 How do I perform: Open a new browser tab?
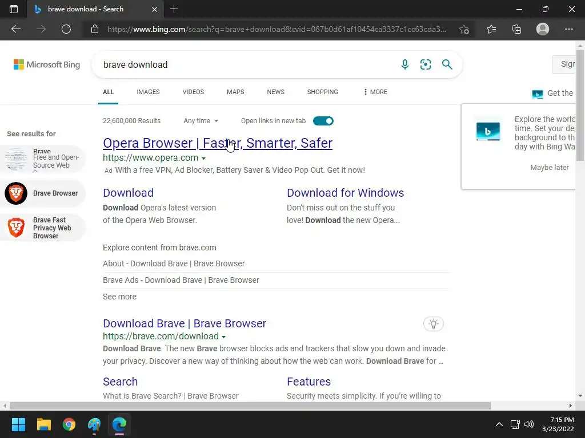pyautogui.click(x=174, y=9)
